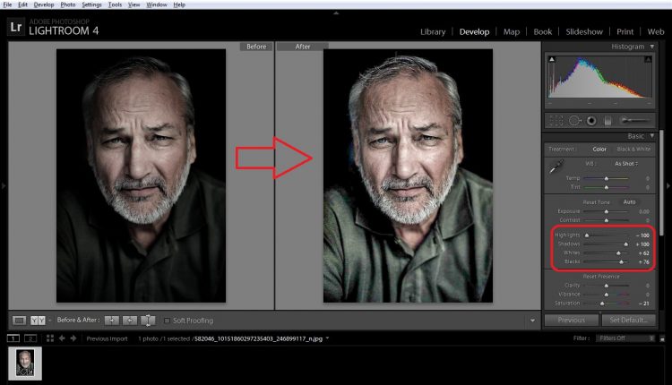Image resolution: width=672 pixels, height=385 pixels.
Task: Click the Previous button
Action: pyautogui.click(x=571, y=320)
